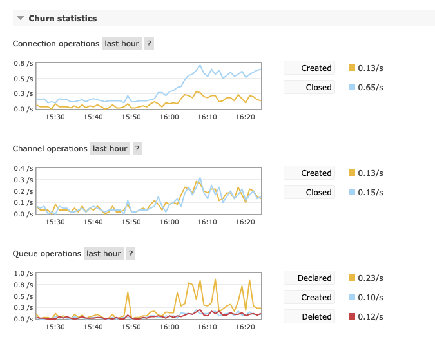Screen dimensions: 435x353
Task: Toggle the Connection operations Created legend label
Action: [x=309, y=68]
